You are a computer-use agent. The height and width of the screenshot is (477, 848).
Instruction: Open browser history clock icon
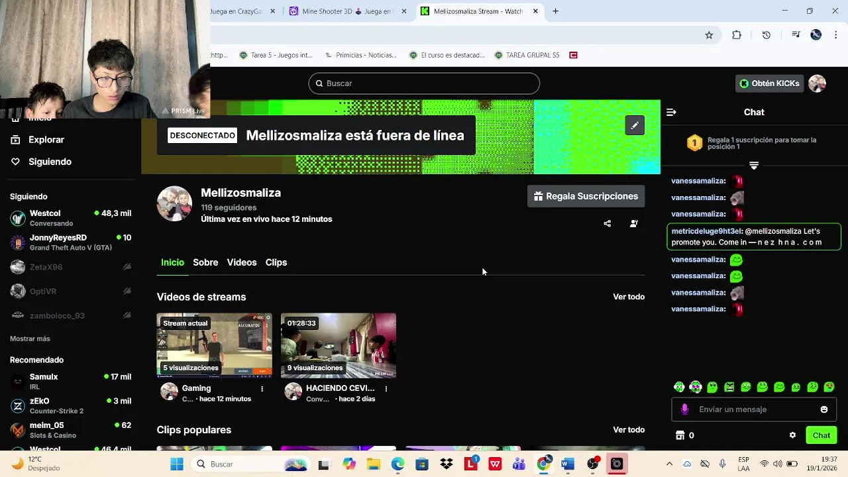coord(766,35)
